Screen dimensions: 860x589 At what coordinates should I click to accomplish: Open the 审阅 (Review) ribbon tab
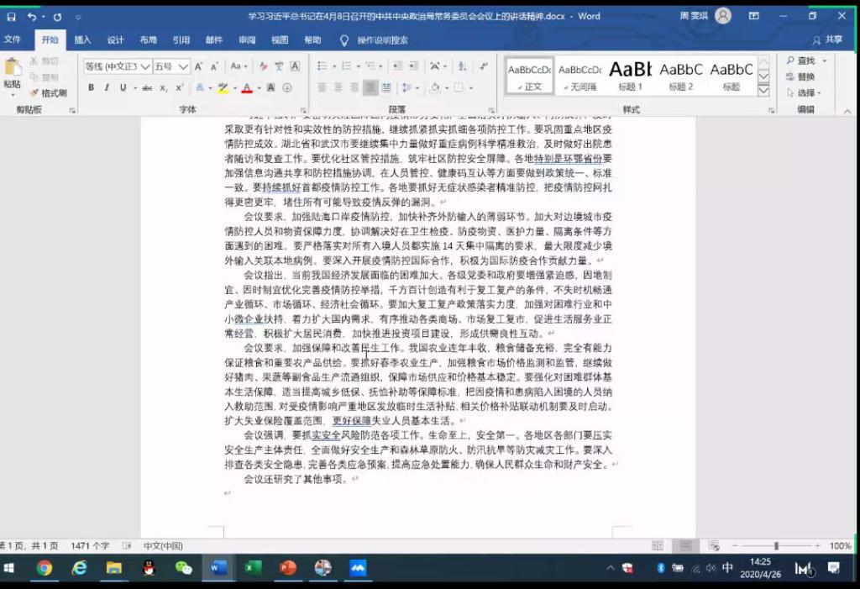[x=247, y=39]
